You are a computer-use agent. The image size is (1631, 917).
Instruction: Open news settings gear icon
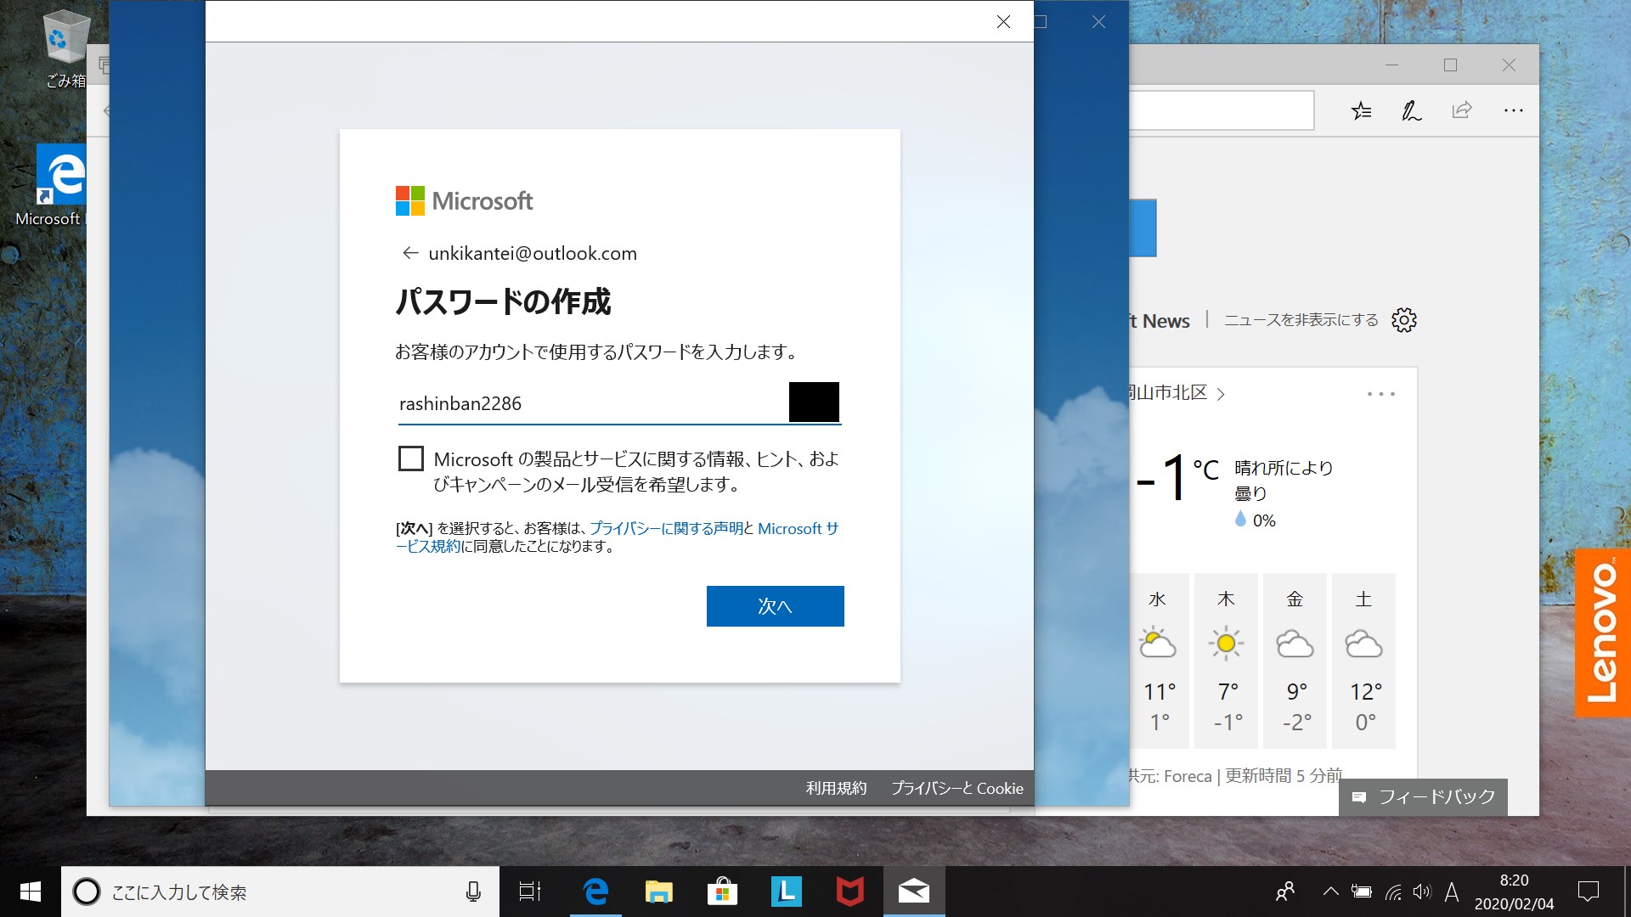1404,320
